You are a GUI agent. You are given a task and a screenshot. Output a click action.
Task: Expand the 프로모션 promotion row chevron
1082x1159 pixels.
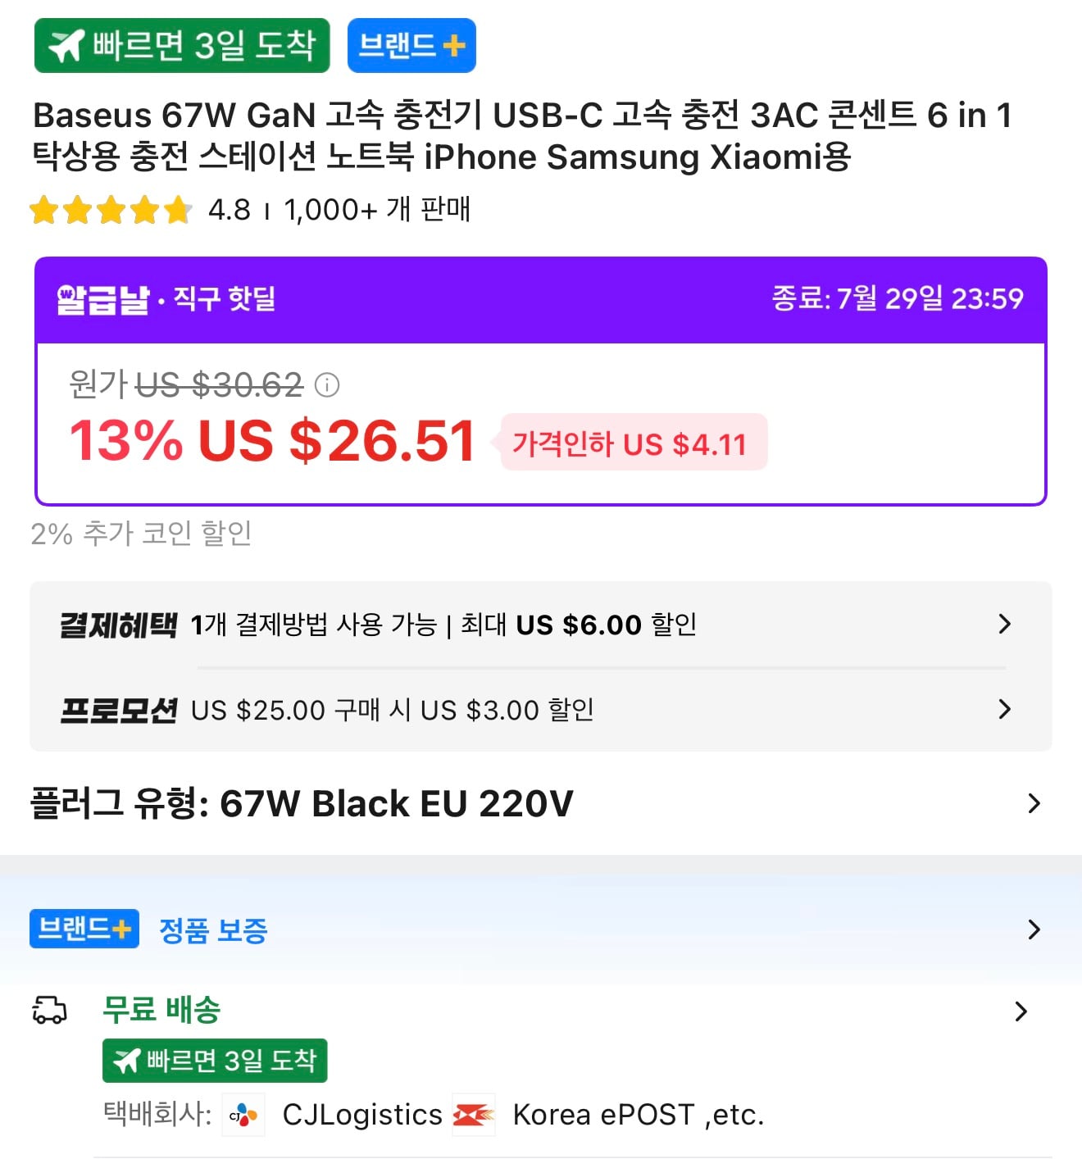pyautogui.click(x=1005, y=709)
